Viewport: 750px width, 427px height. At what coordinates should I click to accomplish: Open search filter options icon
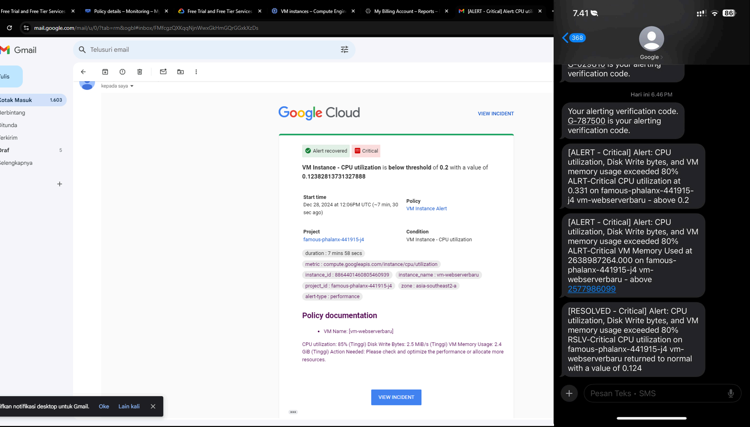(x=344, y=49)
